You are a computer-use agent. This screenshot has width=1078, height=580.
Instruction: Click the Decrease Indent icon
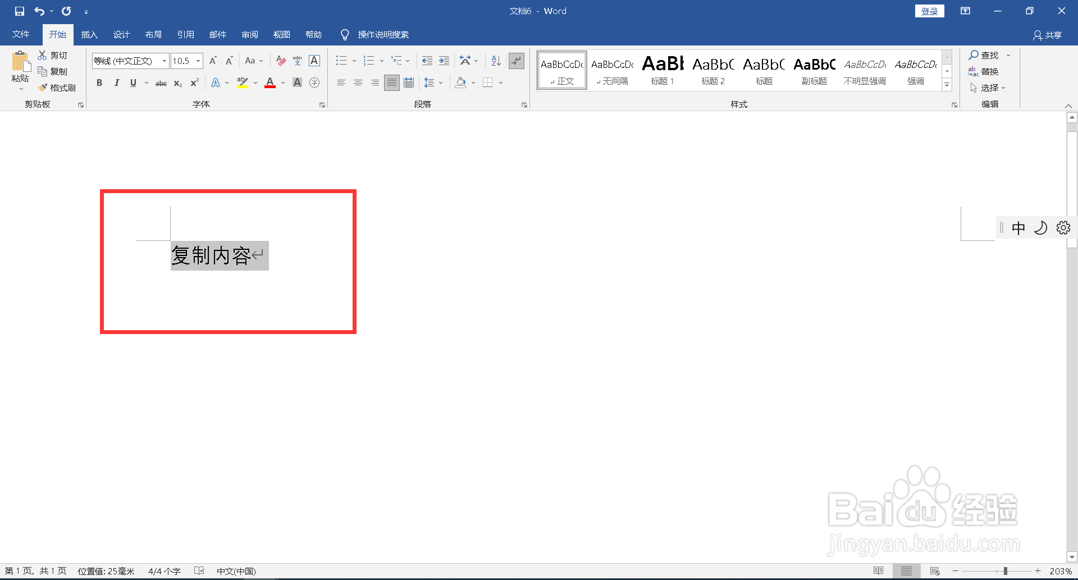pos(427,61)
